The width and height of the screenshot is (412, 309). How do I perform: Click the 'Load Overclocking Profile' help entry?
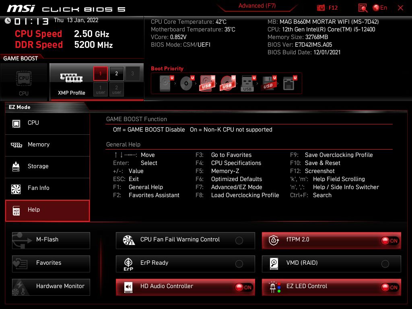point(245,195)
